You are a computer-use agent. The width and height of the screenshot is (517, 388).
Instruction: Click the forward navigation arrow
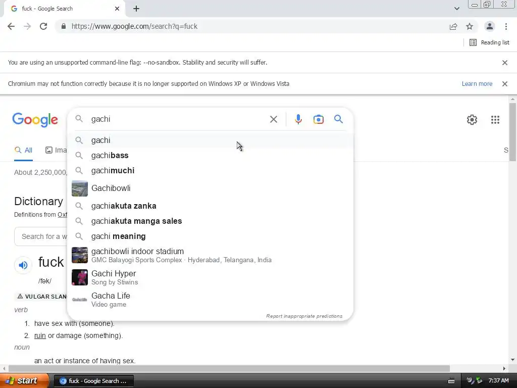(x=27, y=26)
